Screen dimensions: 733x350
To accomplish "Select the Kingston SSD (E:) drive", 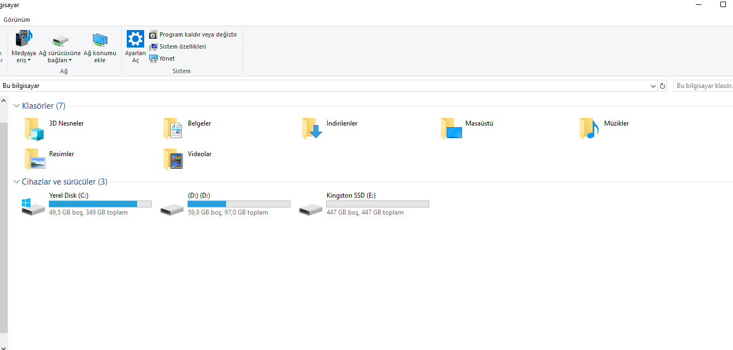I will [364, 204].
